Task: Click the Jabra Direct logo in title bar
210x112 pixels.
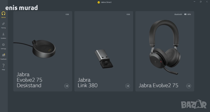Action: tap(99, 2)
